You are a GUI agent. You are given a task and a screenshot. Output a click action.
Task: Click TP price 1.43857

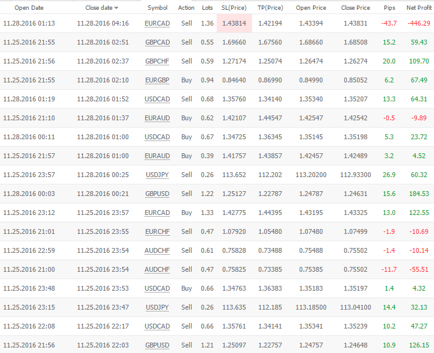270,156
